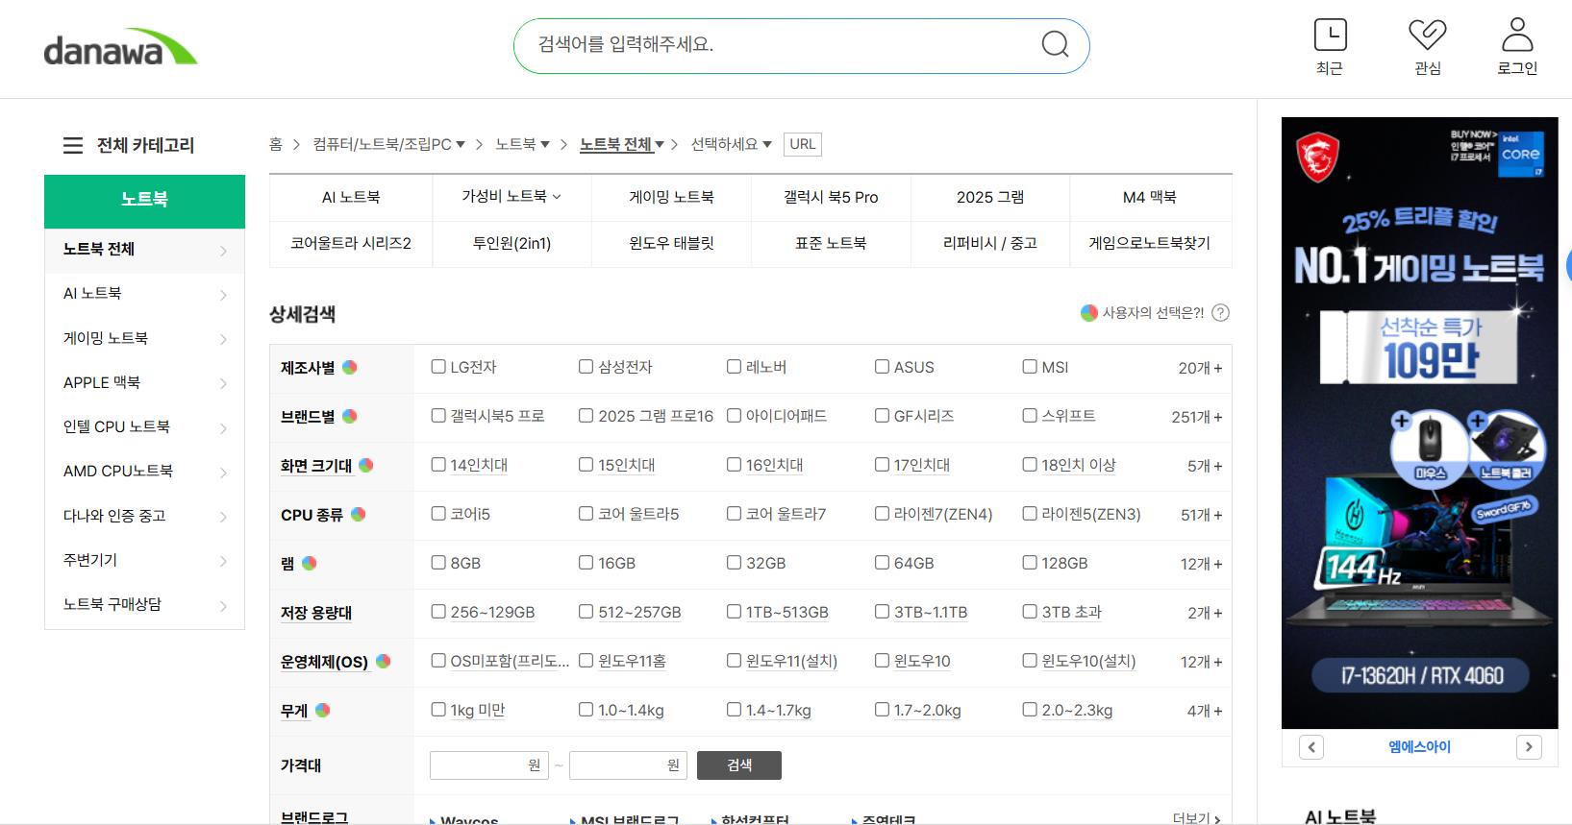Click arrow beside 주변기기 sidebar item

[223, 561]
